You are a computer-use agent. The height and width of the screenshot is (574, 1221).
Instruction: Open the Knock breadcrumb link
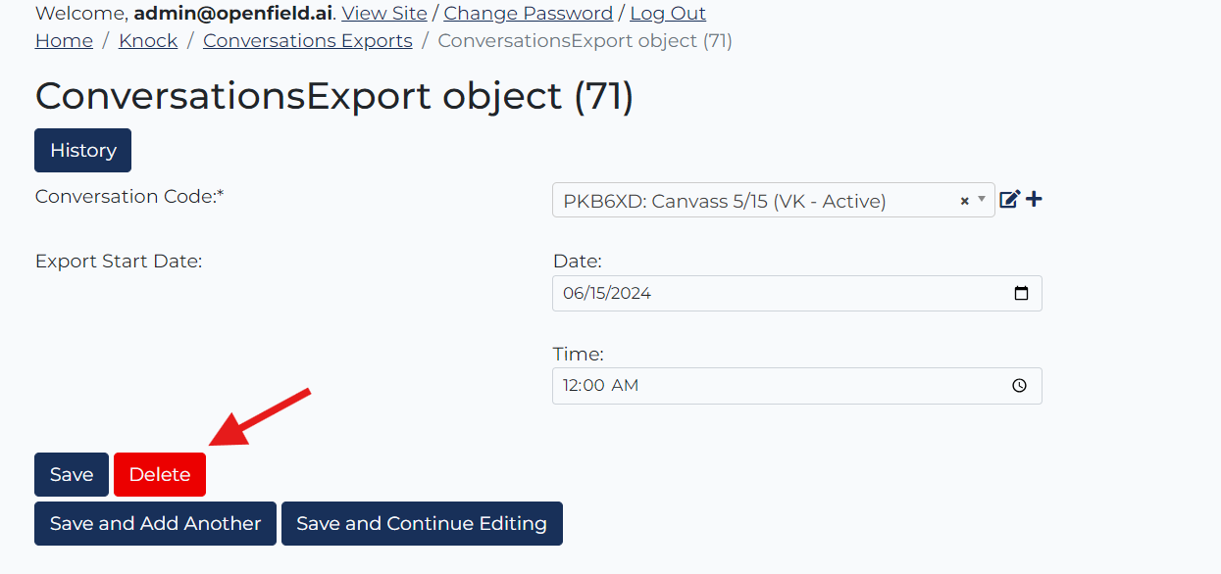pos(148,41)
